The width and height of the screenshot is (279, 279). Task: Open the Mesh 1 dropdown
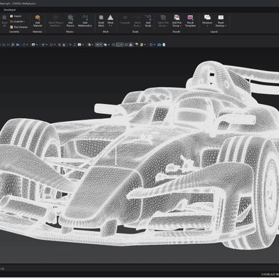coord(110,21)
